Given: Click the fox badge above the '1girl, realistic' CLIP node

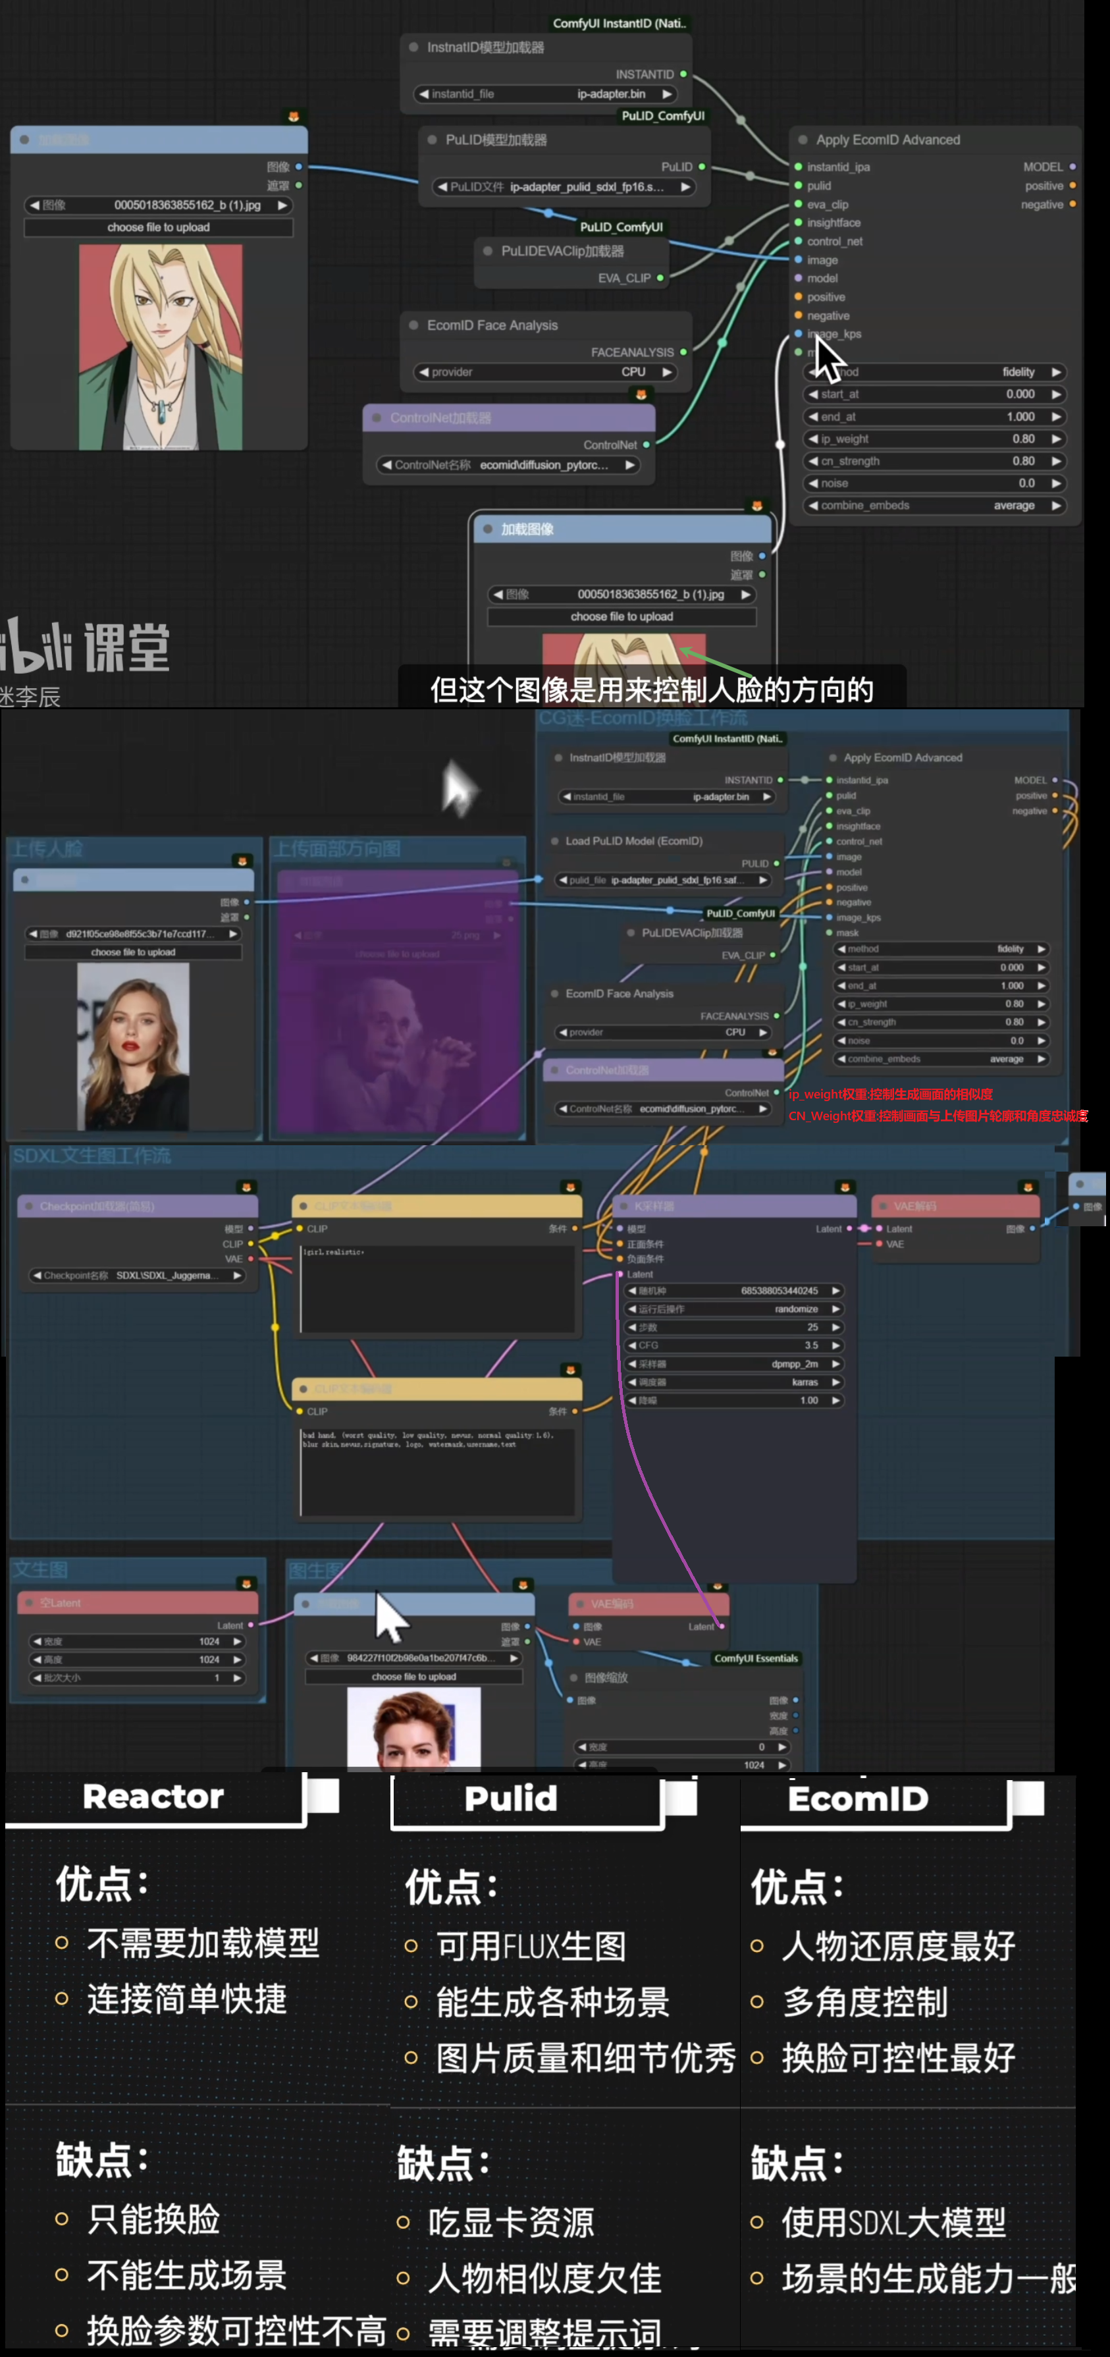Looking at the screenshot, I should pos(571,1187).
